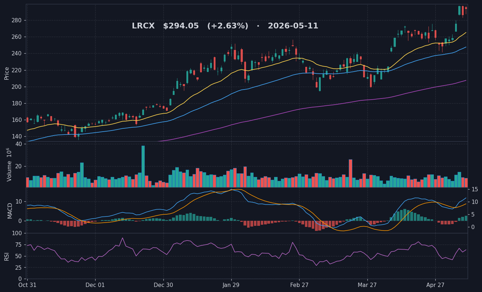482x292 pixels.
Task: Click the 220 price tick label
Action: (x=17, y=70)
